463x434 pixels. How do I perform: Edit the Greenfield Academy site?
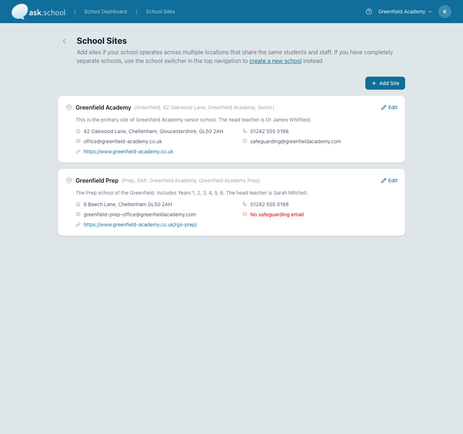389,107
